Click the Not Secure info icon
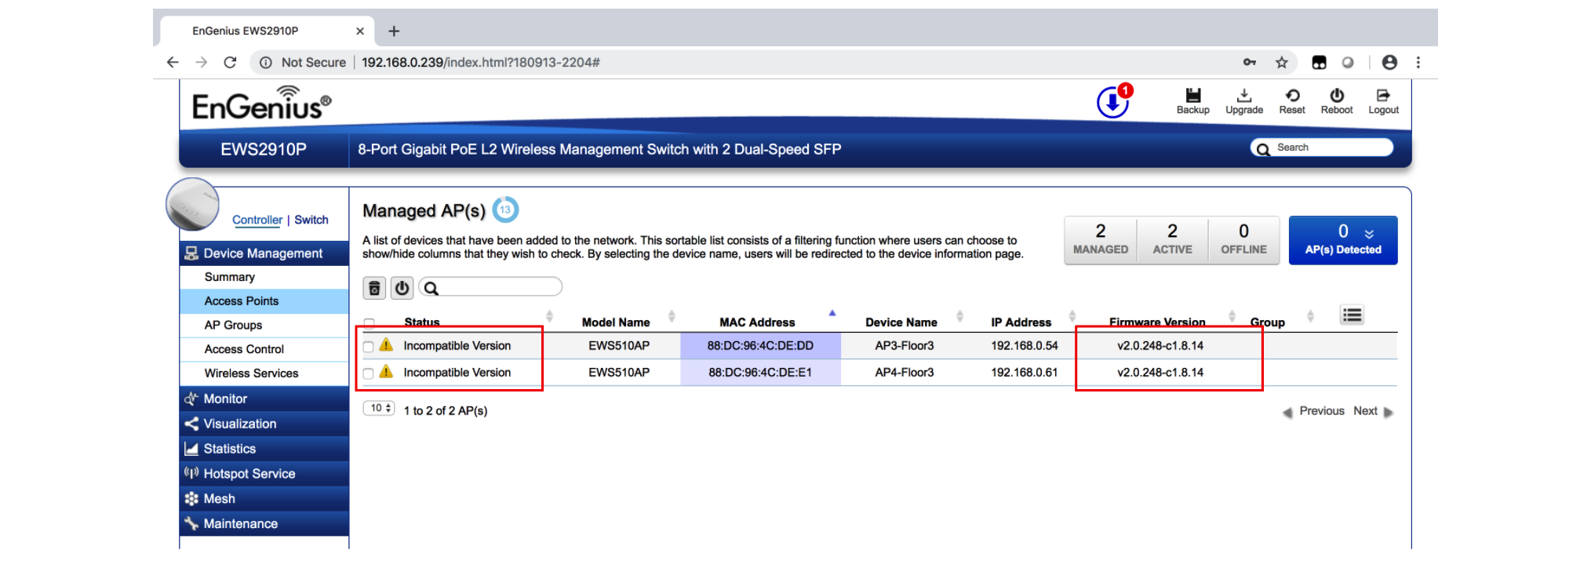1580x568 pixels. pos(266,62)
